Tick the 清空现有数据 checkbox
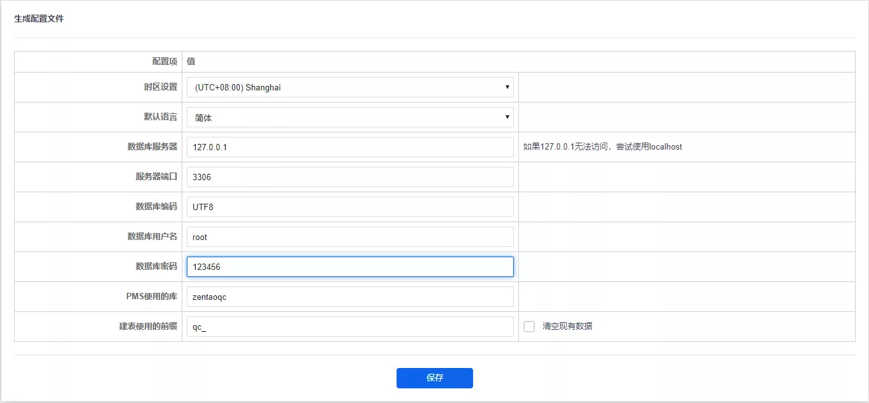 529,327
